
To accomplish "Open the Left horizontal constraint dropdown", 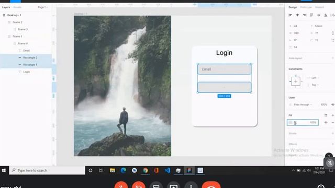I will 315,78.
